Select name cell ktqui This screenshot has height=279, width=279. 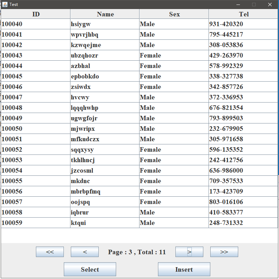(x=105, y=223)
